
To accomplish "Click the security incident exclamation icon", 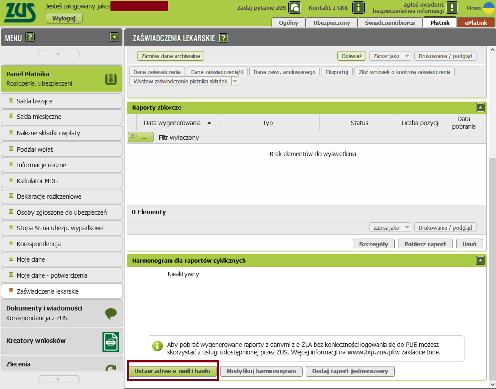I will (x=452, y=8).
